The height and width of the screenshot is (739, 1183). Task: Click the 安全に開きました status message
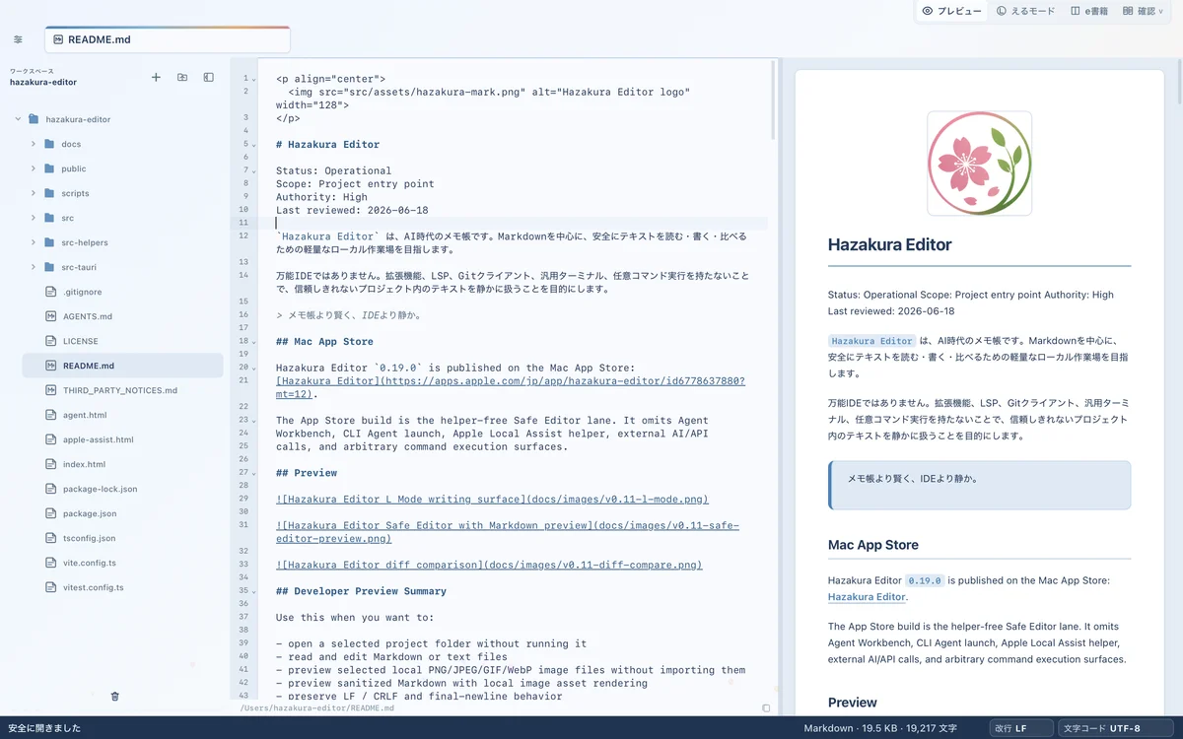tap(44, 728)
